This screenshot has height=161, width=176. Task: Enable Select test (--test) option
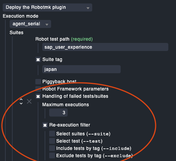click(x=52, y=141)
